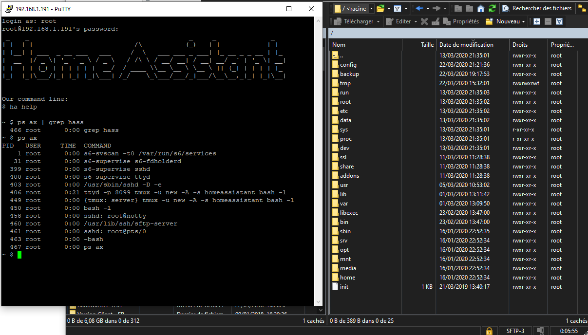Expand the filter dropdown arrow
This screenshot has width=588, height=335.
(405, 8)
